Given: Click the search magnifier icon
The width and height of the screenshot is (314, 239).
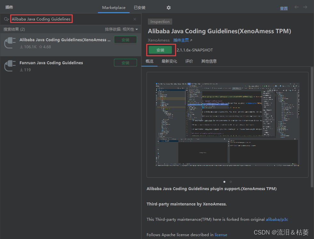Looking at the screenshot, I should (6, 19).
